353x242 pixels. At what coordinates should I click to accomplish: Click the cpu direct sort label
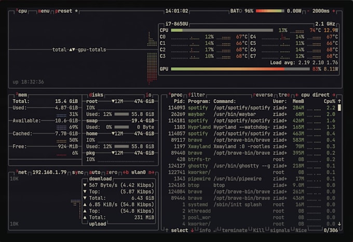(315, 95)
